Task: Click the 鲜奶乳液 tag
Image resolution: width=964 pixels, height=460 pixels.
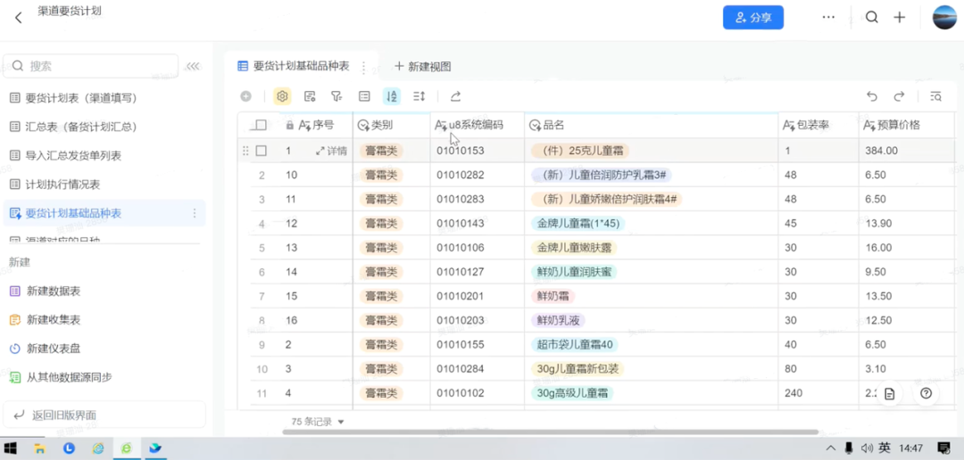Action: click(558, 321)
